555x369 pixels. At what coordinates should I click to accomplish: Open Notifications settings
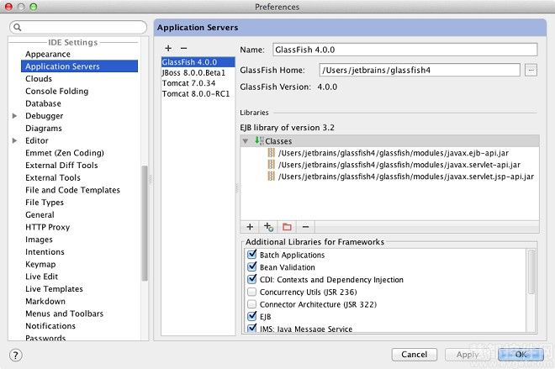50,326
